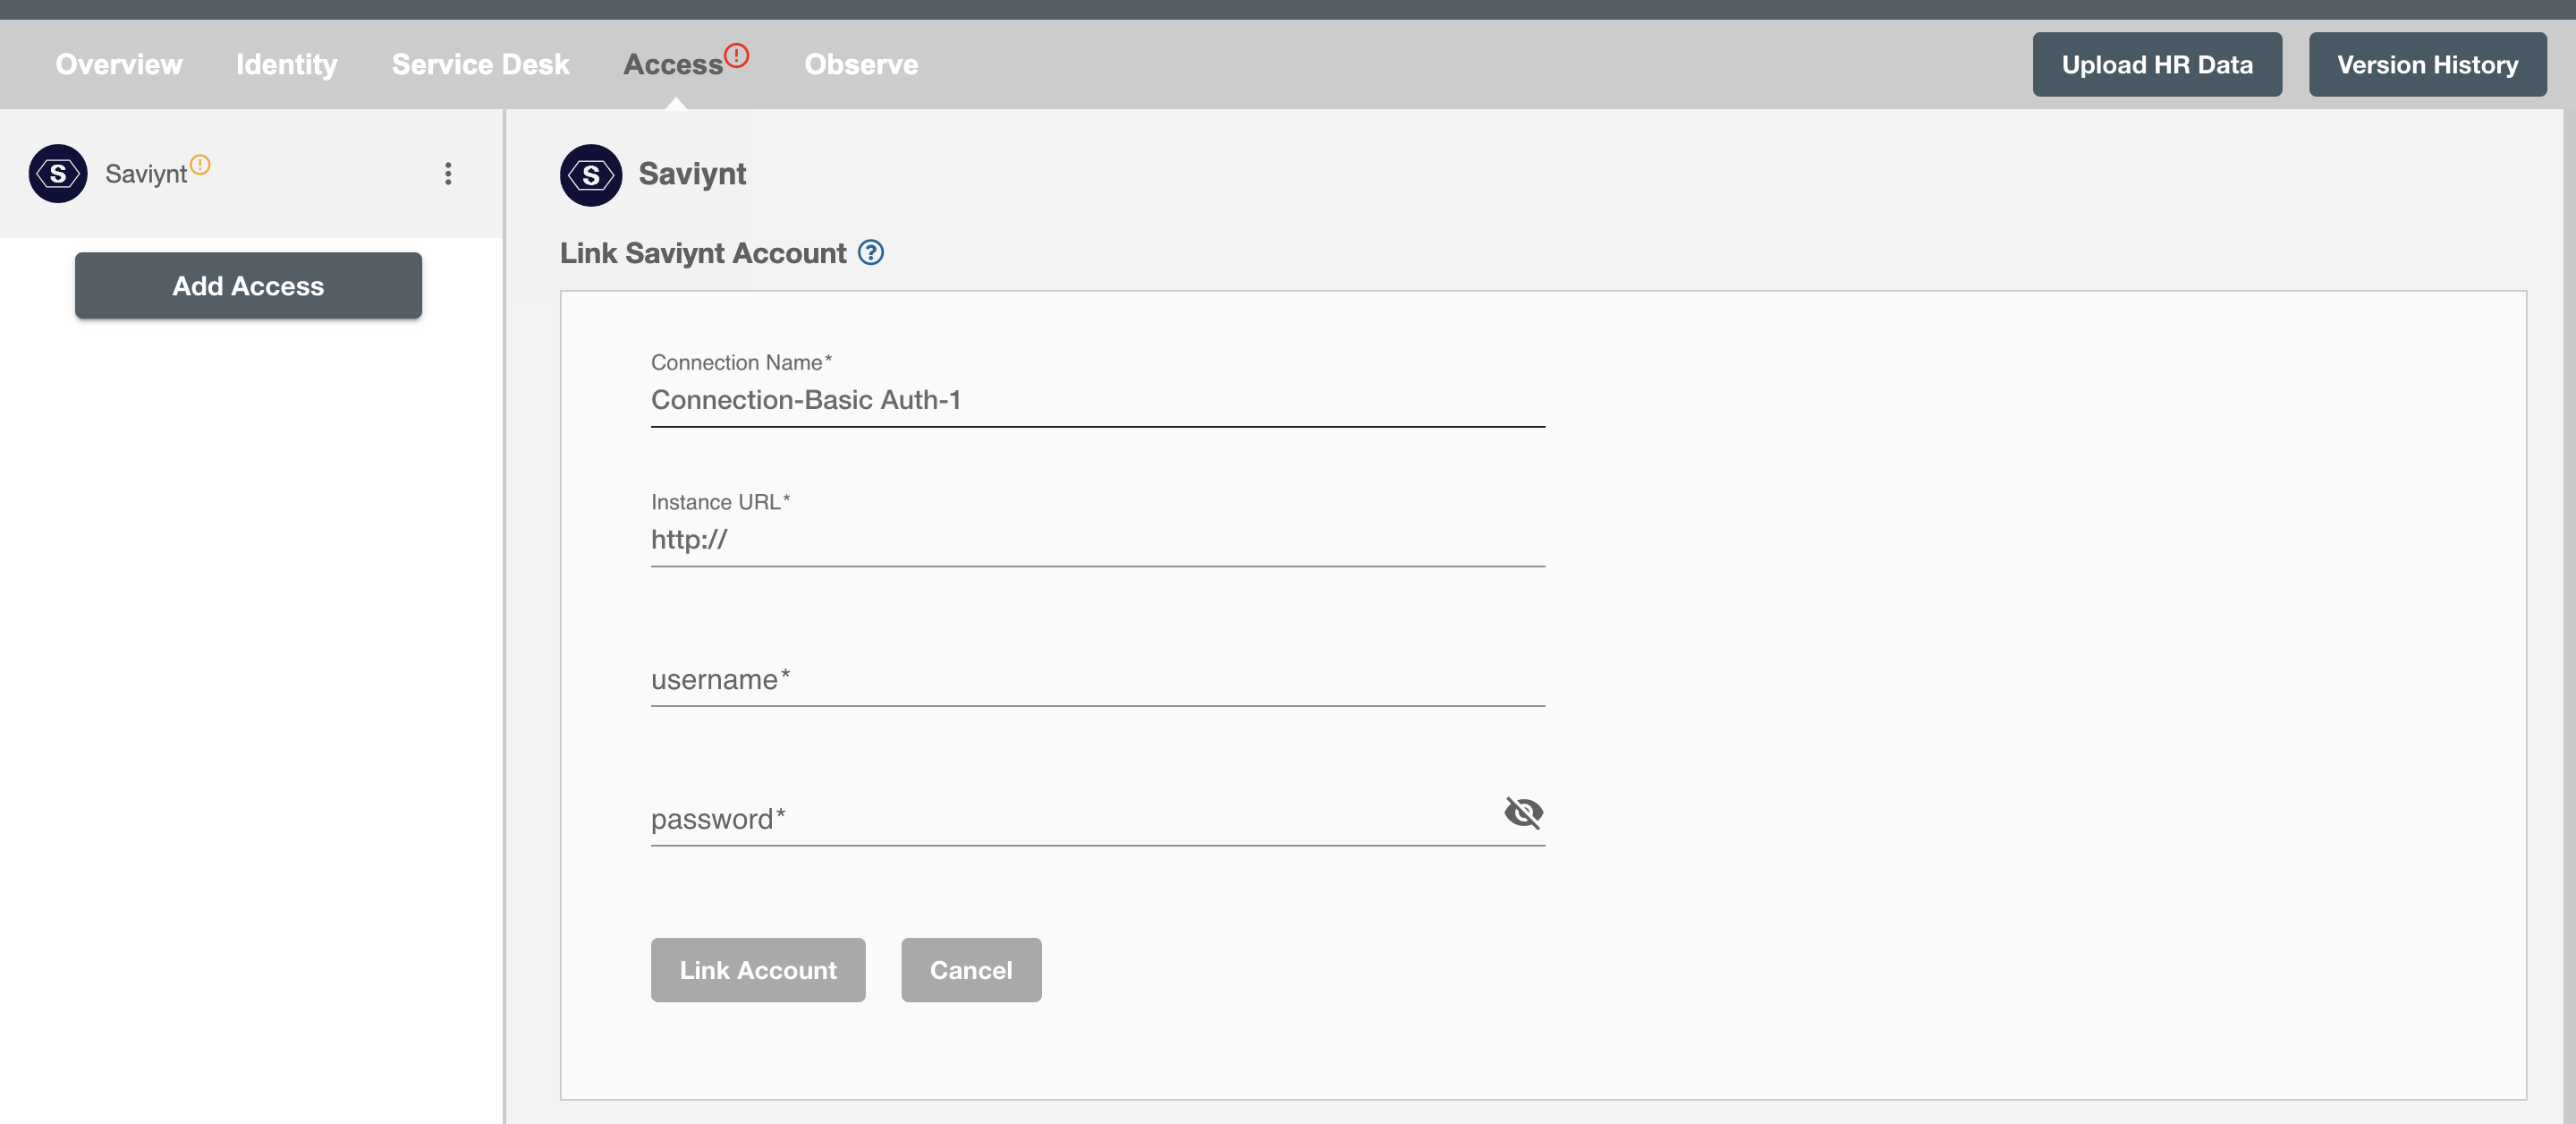Image resolution: width=2576 pixels, height=1124 pixels.
Task: Click the Add Access button
Action: click(248, 285)
